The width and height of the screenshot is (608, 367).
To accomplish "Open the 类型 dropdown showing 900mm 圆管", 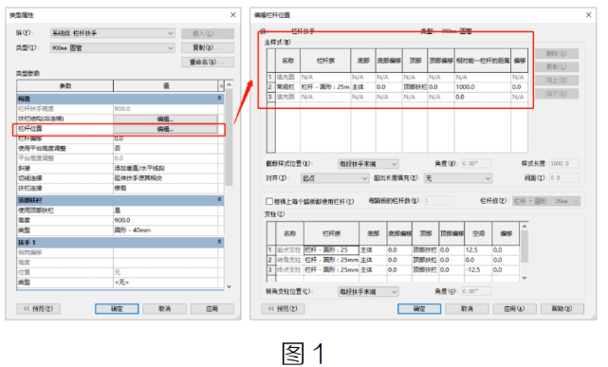I will pos(113,48).
